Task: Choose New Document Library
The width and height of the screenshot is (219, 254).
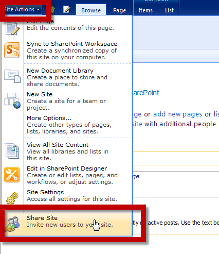Action: pyautogui.click(x=78, y=77)
